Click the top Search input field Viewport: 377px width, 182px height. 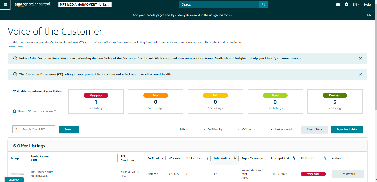pos(219,4)
